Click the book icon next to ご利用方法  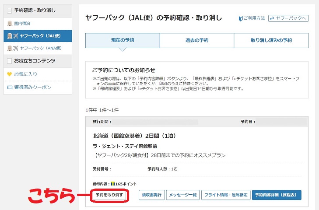point(241,18)
